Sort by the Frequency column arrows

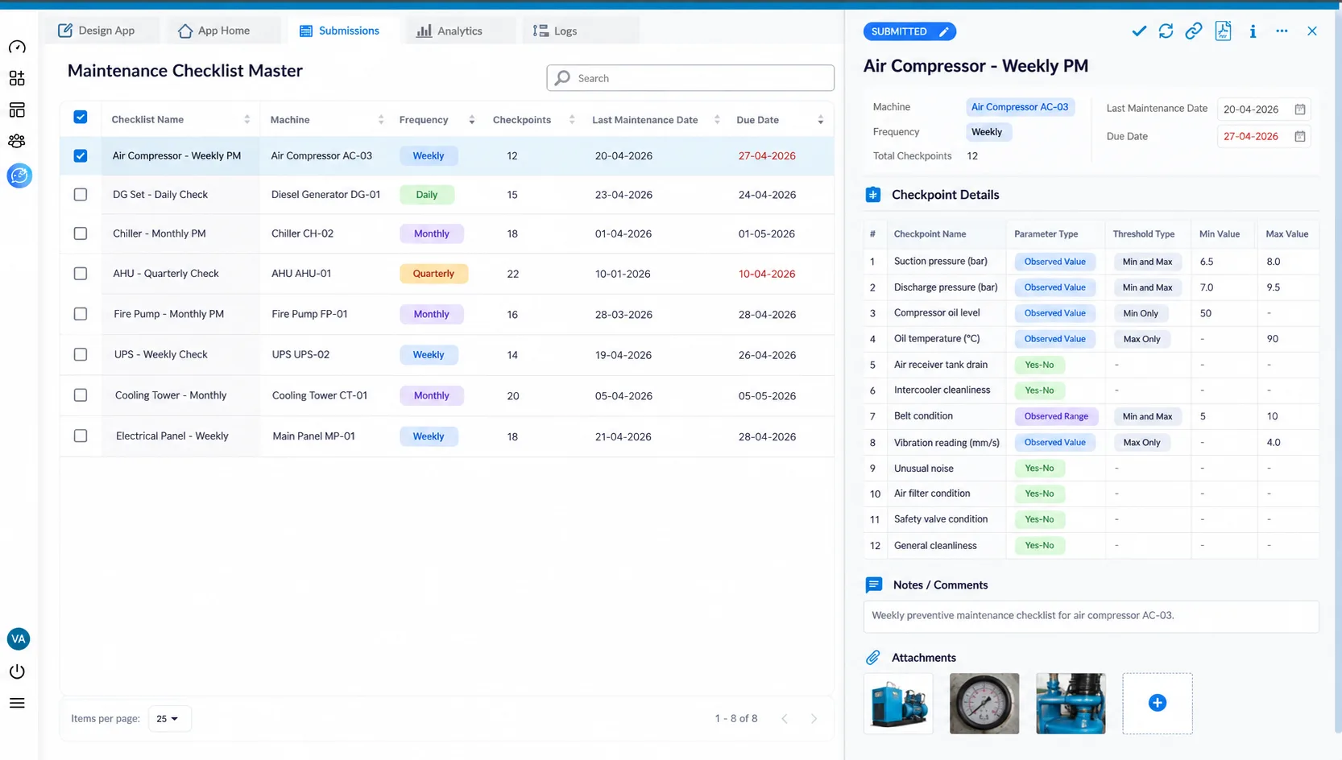(x=471, y=120)
